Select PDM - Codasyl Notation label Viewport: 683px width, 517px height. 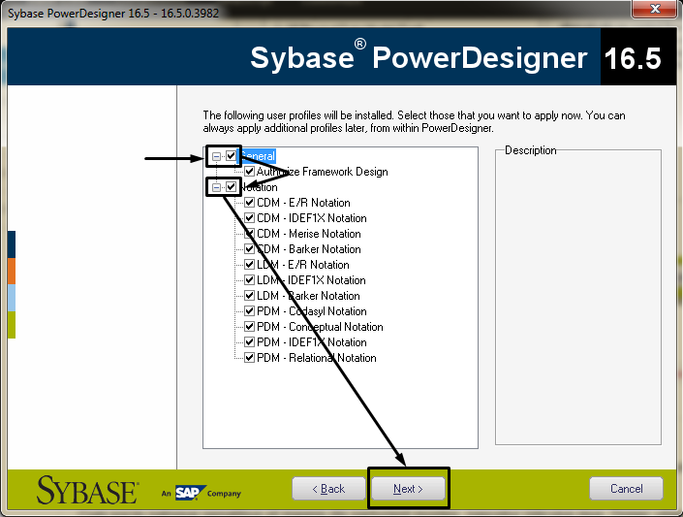point(311,311)
